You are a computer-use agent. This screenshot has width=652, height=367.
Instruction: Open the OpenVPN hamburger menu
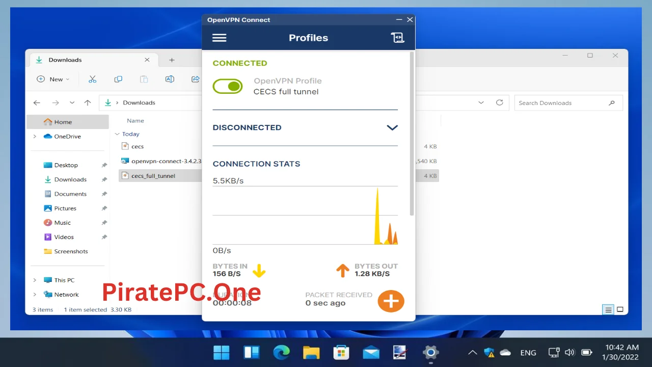[x=219, y=38]
